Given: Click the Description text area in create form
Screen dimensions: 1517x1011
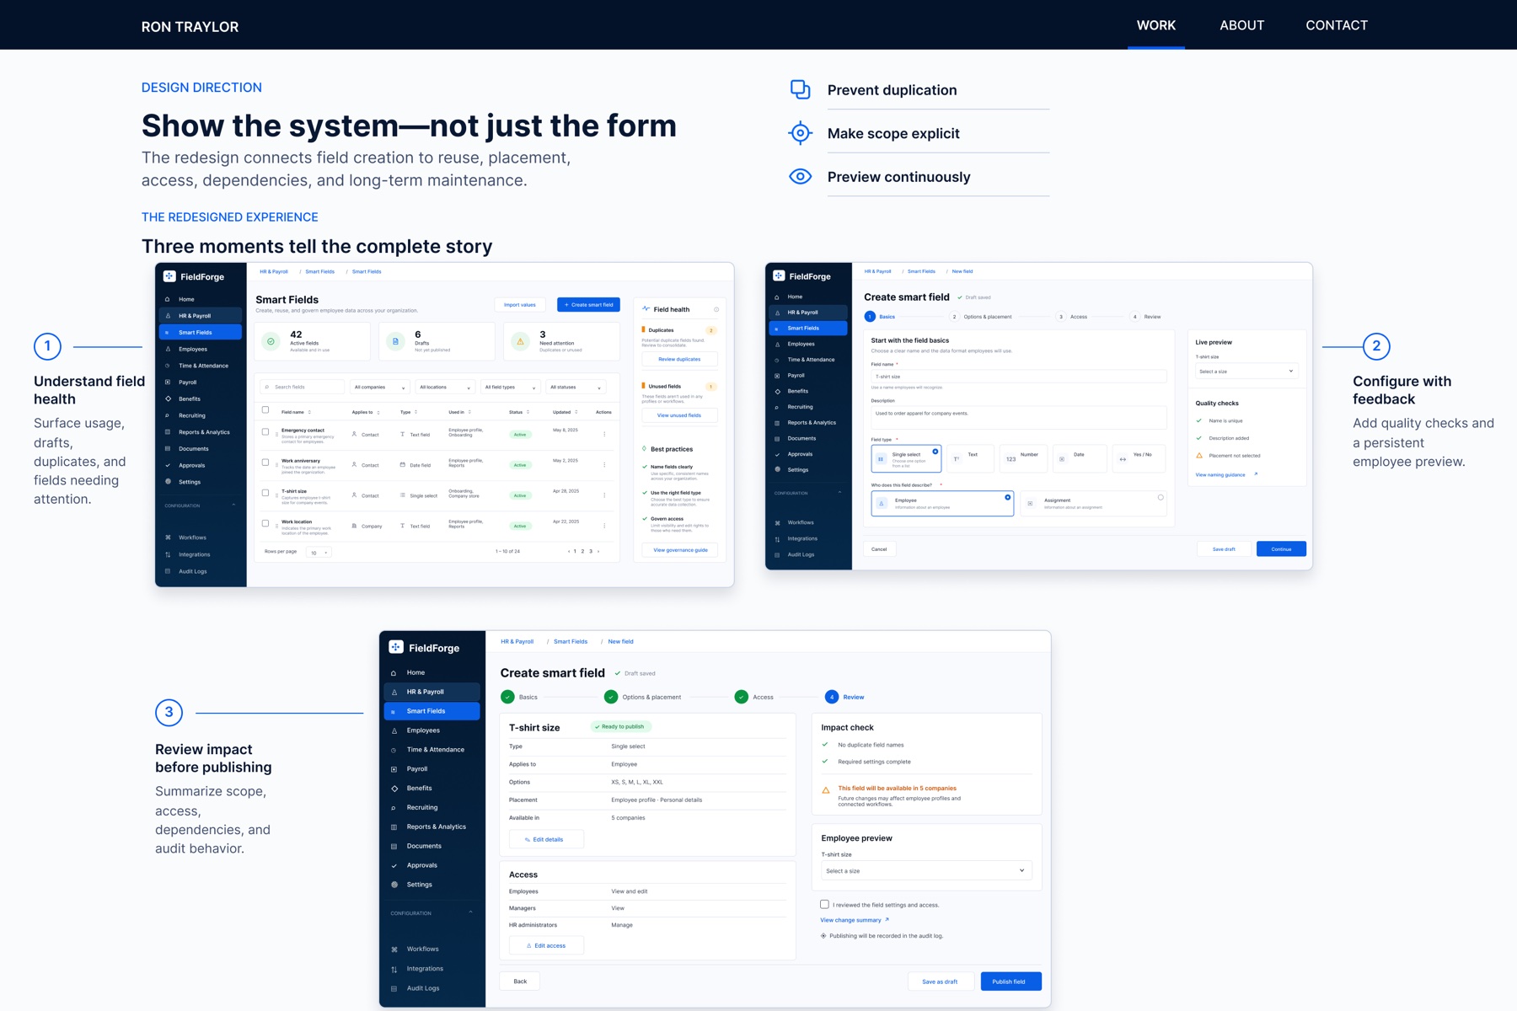Looking at the screenshot, I should [x=1019, y=417].
